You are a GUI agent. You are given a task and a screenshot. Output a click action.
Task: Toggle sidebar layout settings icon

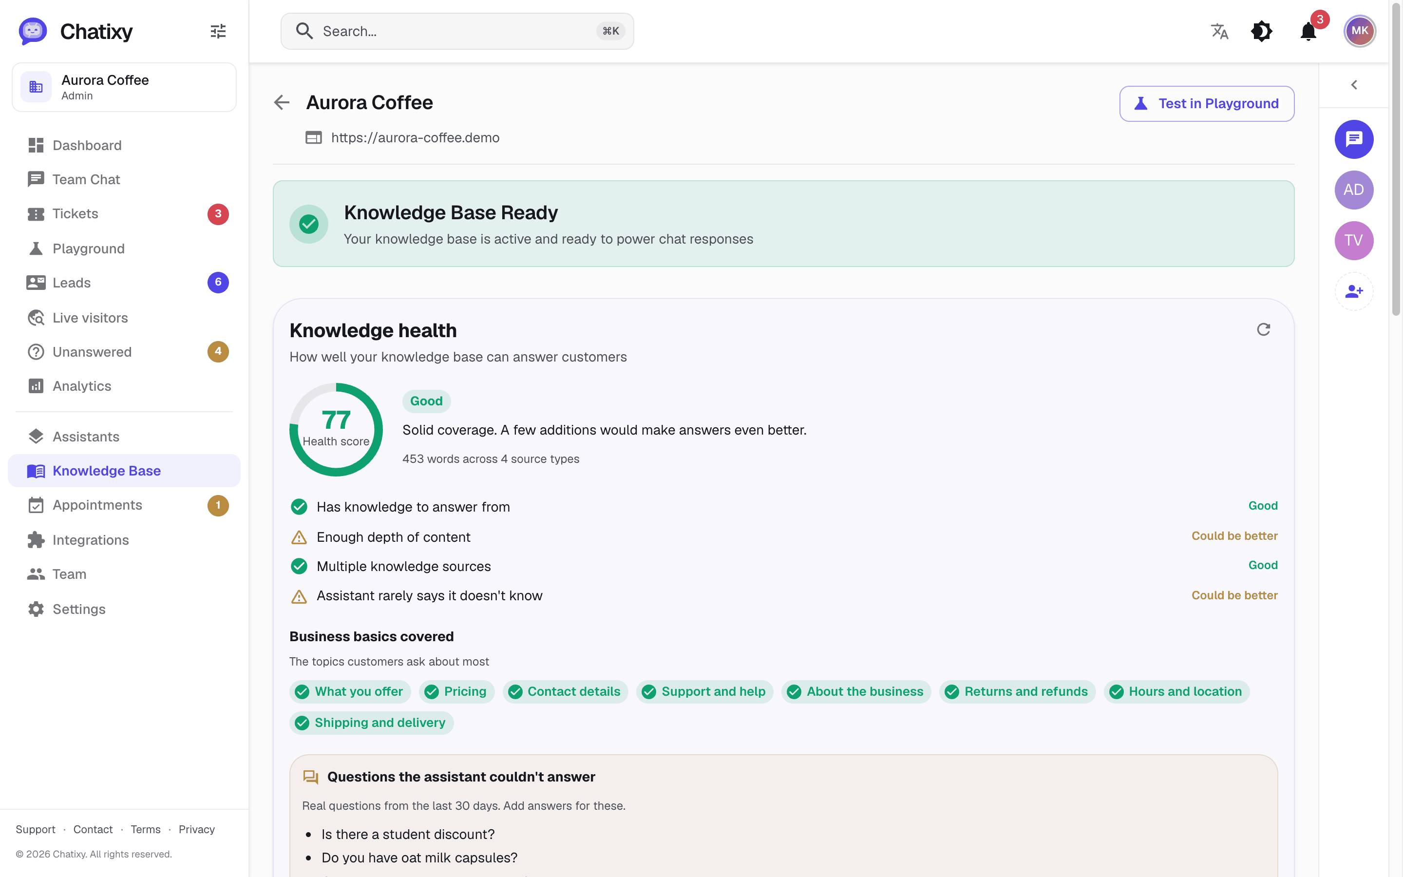coord(218,31)
